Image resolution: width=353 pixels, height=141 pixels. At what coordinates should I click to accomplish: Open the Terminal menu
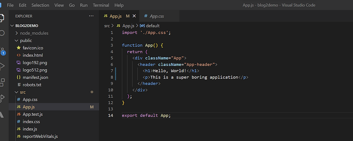click(101, 5)
